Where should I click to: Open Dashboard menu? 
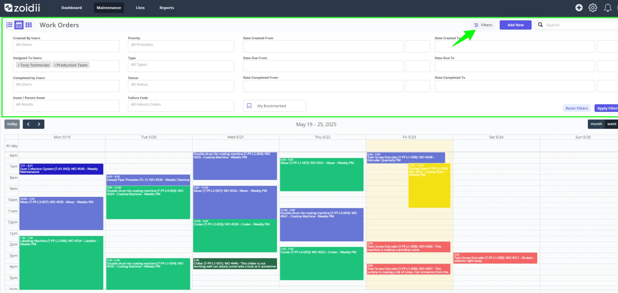(x=72, y=8)
